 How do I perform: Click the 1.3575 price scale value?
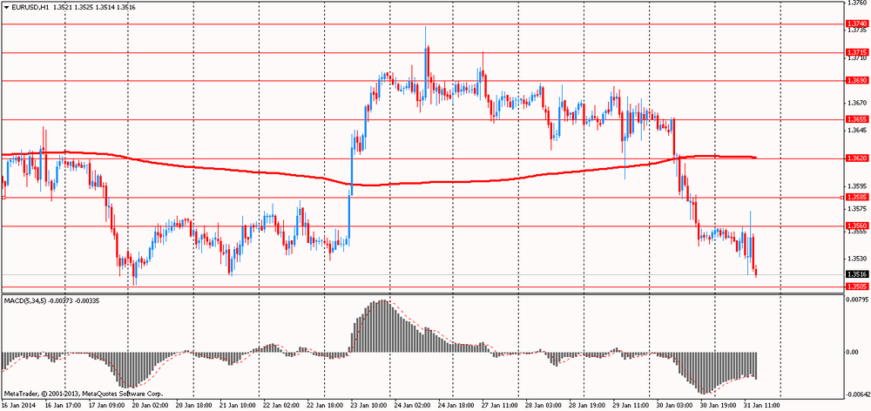(856, 209)
